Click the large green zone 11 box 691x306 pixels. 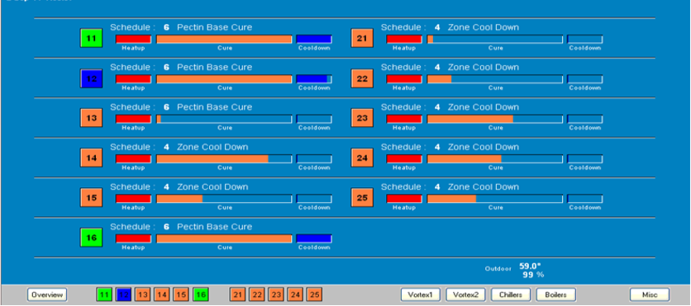[x=91, y=38]
